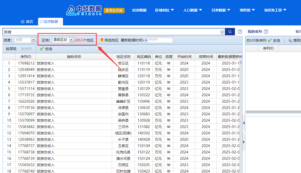
Task: Click the 提取 magnifier icon in right panel
Action: (290, 40)
